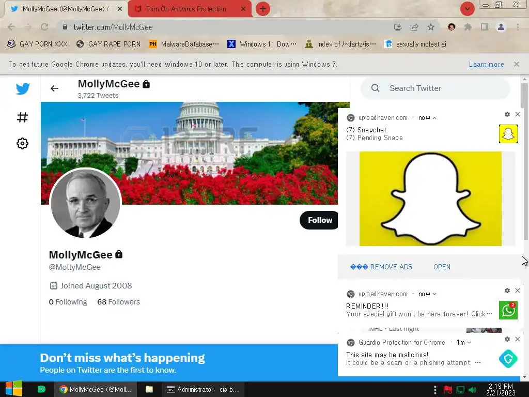This screenshot has width=529, height=397.
Task: Expand the Guardio notification '1m' chevron
Action: pyautogui.click(x=469, y=343)
